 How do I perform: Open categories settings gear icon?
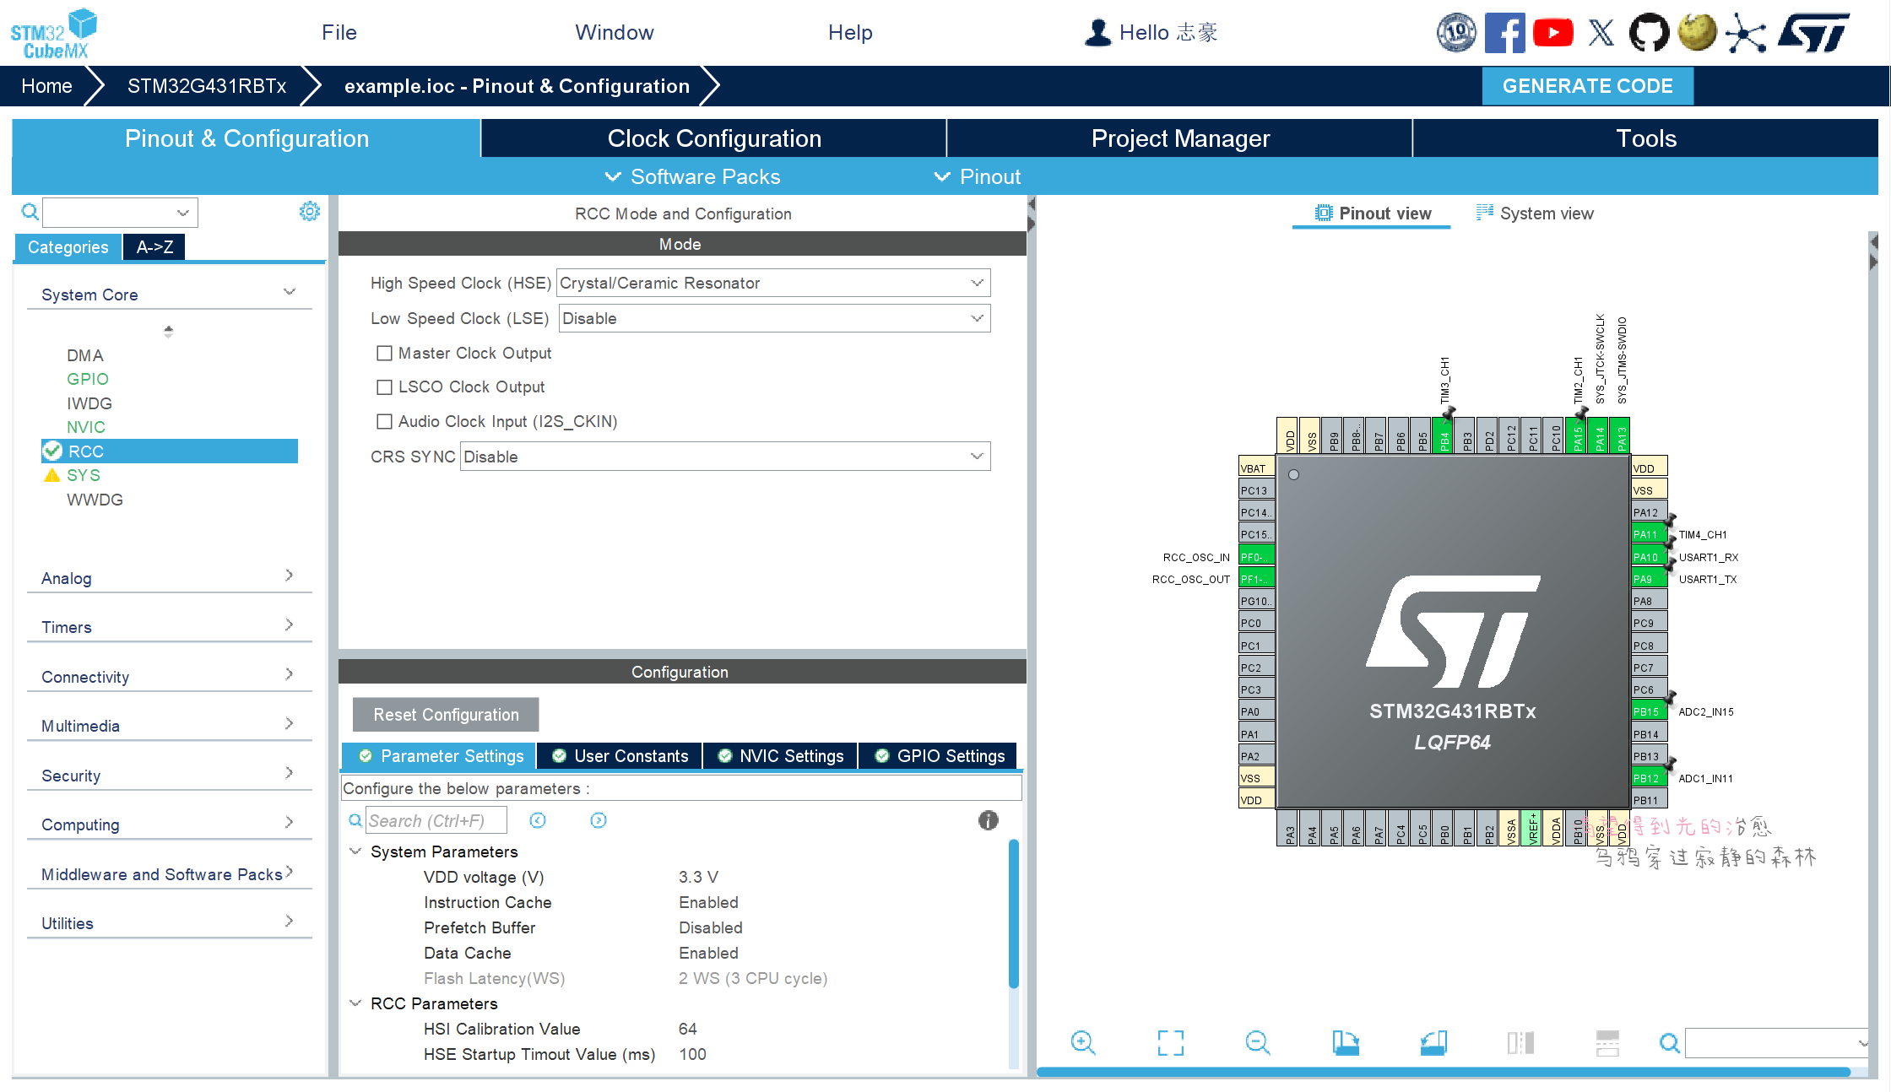(x=310, y=212)
